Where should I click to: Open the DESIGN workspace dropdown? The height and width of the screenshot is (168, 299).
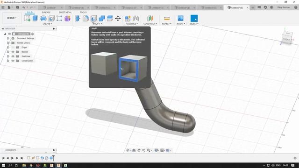click(x=12, y=18)
